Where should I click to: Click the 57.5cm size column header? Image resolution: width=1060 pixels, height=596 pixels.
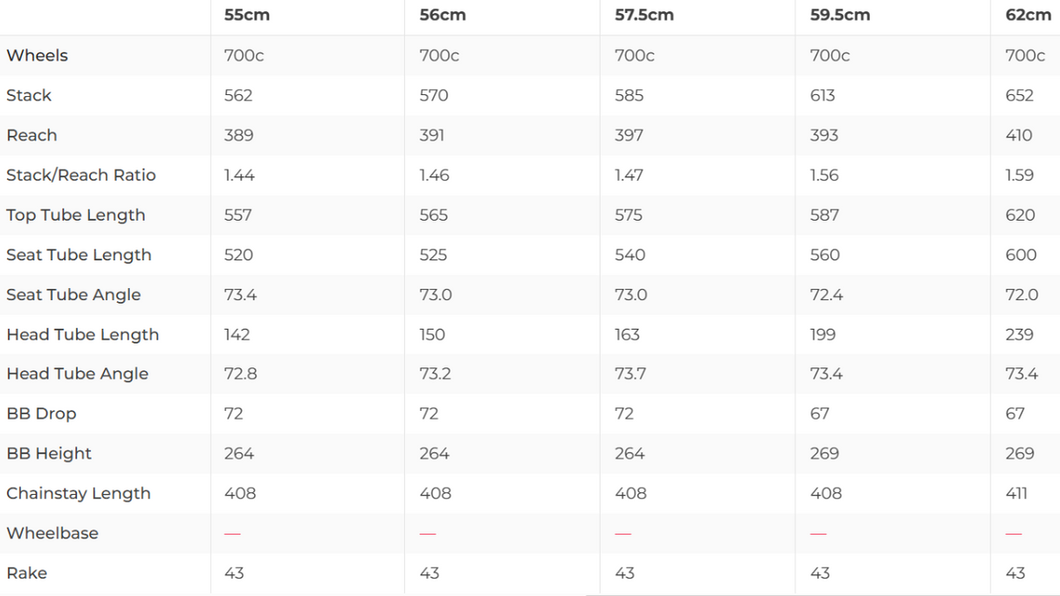click(x=644, y=15)
